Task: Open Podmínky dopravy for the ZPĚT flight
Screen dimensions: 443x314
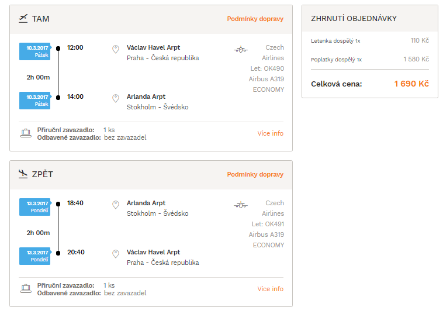Action: click(255, 174)
